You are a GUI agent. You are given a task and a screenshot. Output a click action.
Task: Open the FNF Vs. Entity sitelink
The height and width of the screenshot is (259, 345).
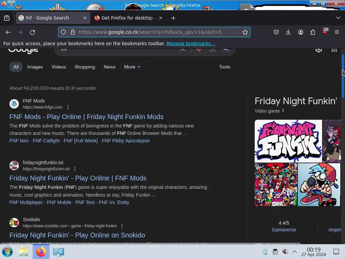[114, 202]
